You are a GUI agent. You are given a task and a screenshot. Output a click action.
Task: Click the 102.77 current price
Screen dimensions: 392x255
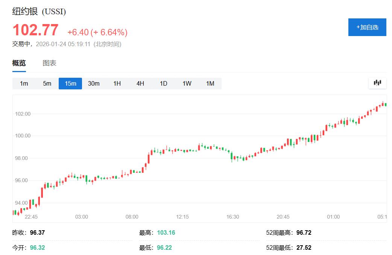(36, 30)
